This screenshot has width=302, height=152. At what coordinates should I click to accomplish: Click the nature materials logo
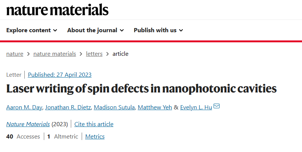tap(57, 10)
